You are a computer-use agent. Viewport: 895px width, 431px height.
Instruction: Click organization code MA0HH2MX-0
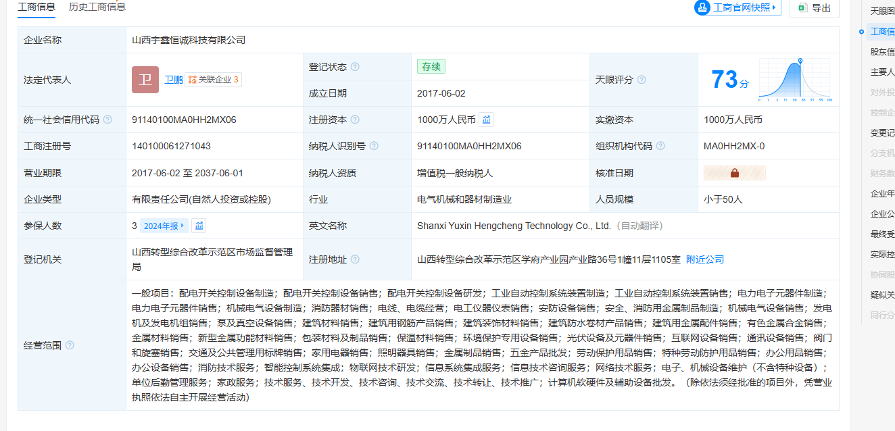click(x=734, y=146)
